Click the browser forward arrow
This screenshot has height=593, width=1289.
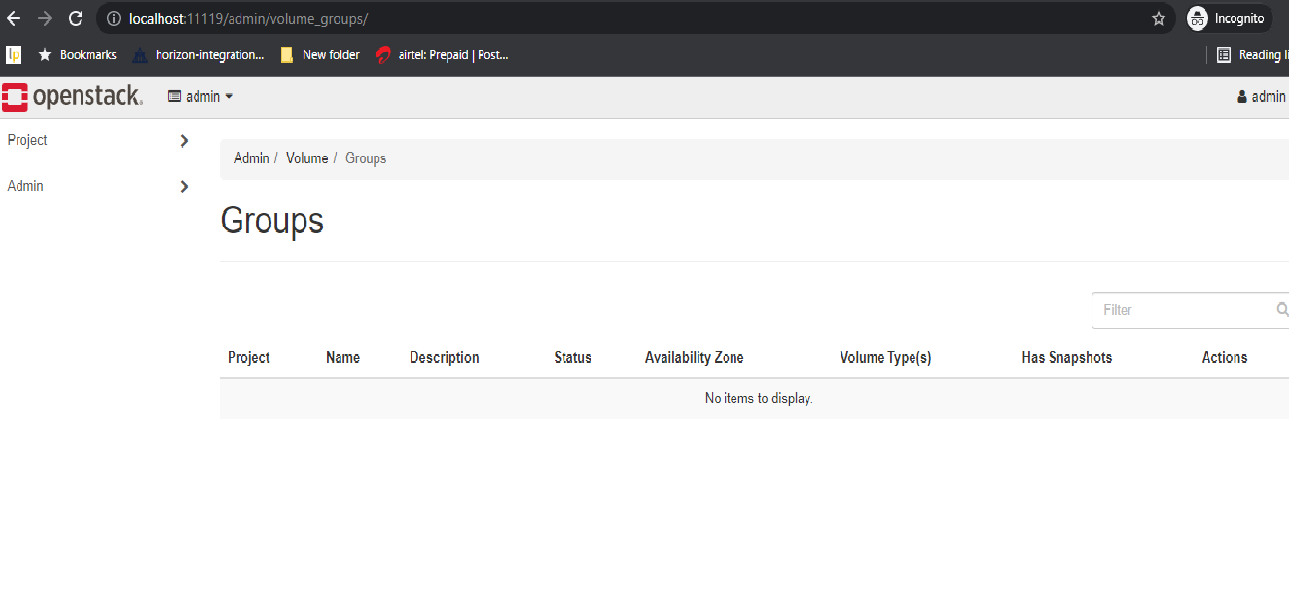45,18
